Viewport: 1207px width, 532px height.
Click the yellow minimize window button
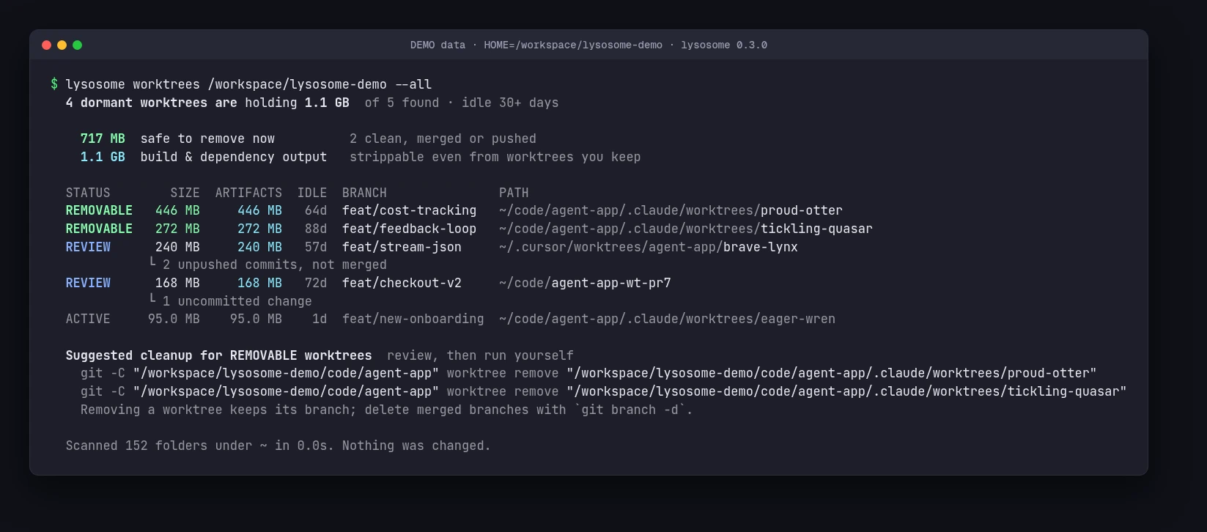[x=62, y=45]
